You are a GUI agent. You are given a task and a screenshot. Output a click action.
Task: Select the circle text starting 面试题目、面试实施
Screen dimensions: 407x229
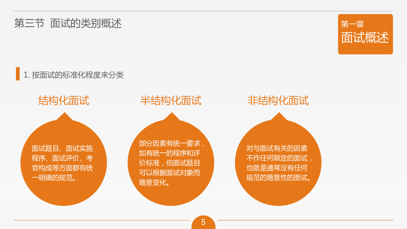[x=62, y=163]
